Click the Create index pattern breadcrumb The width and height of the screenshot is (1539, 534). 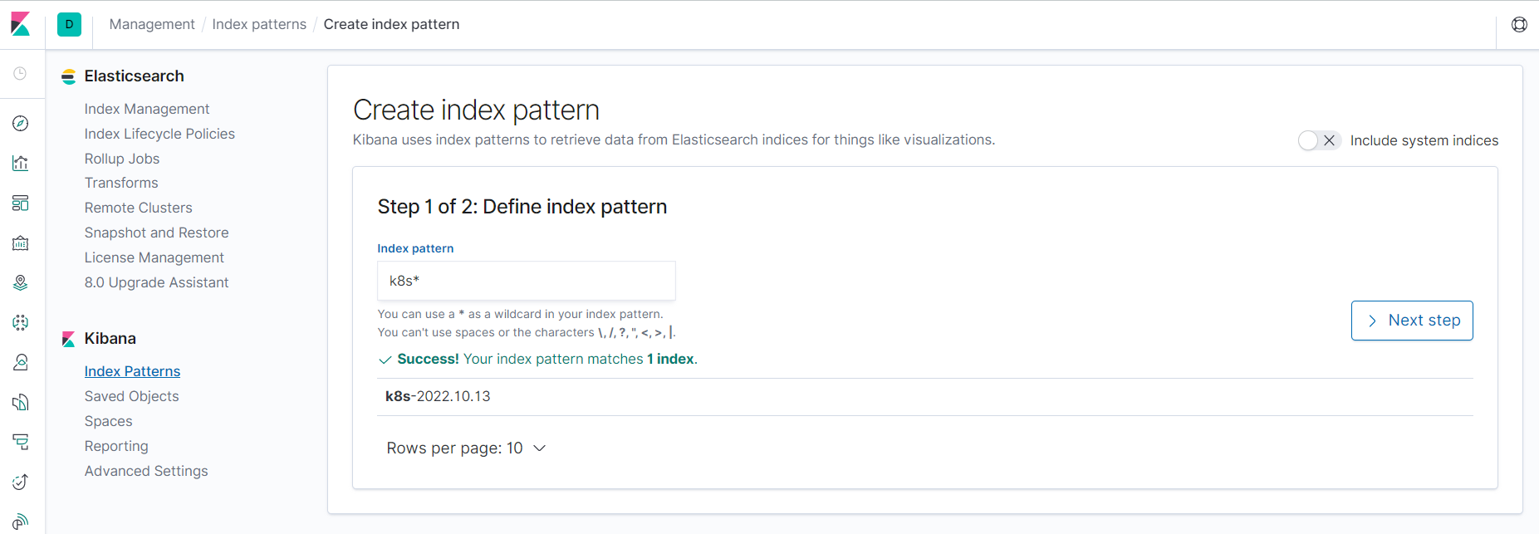[391, 24]
